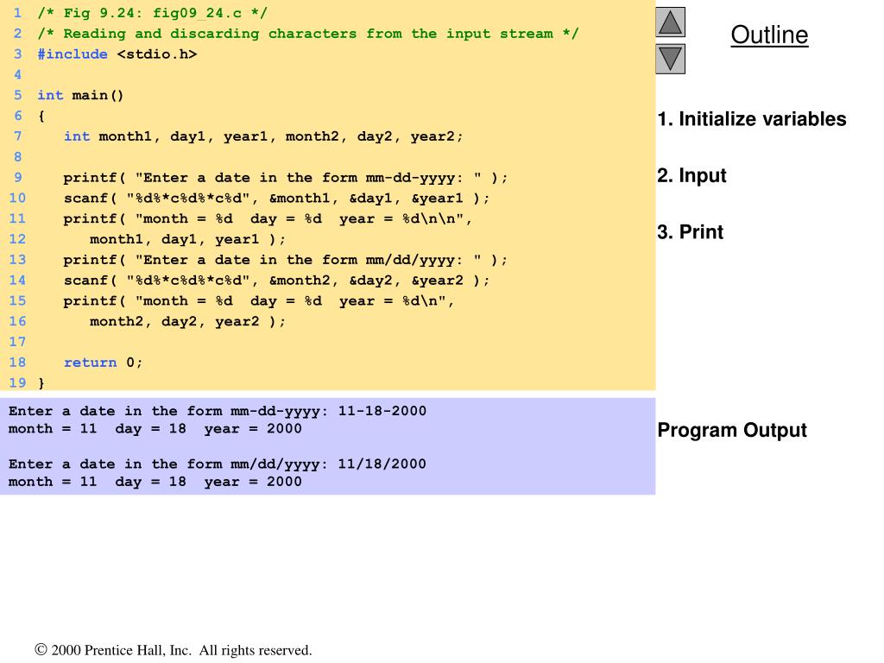
Task: Select '3. Print' outline item
Action: 690,231
